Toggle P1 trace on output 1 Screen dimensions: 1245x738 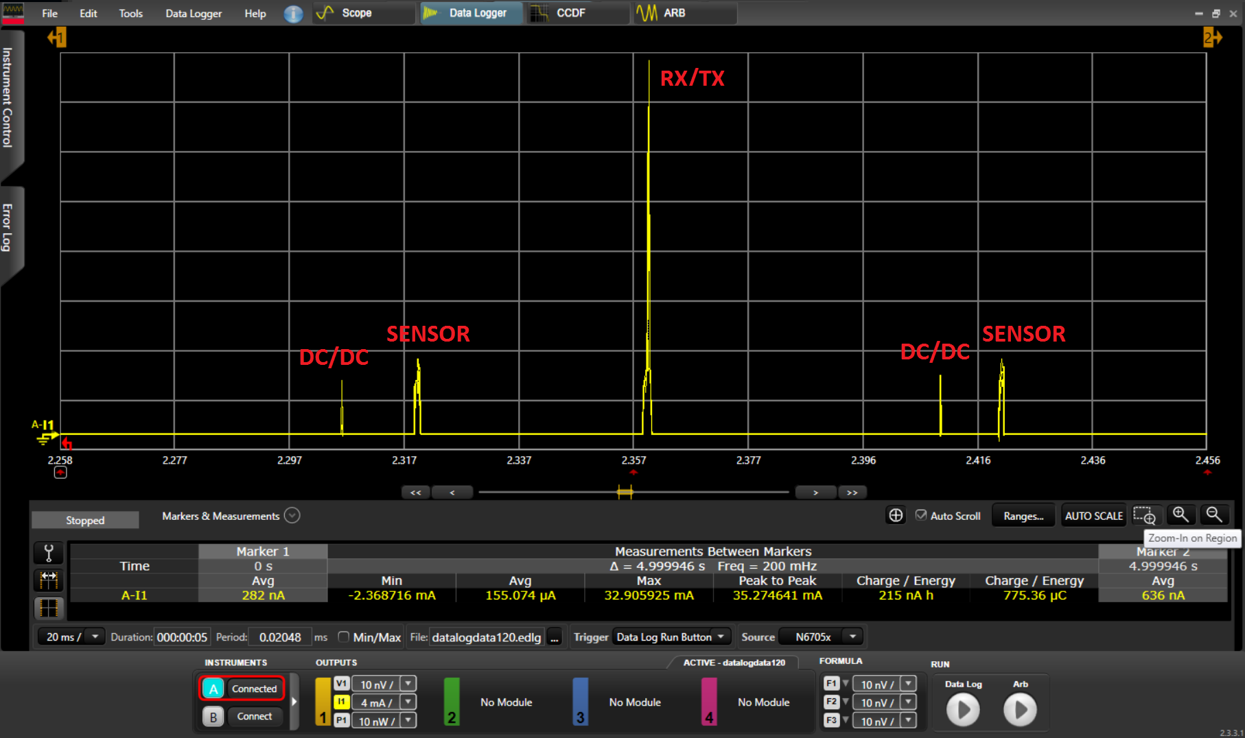[x=341, y=720]
